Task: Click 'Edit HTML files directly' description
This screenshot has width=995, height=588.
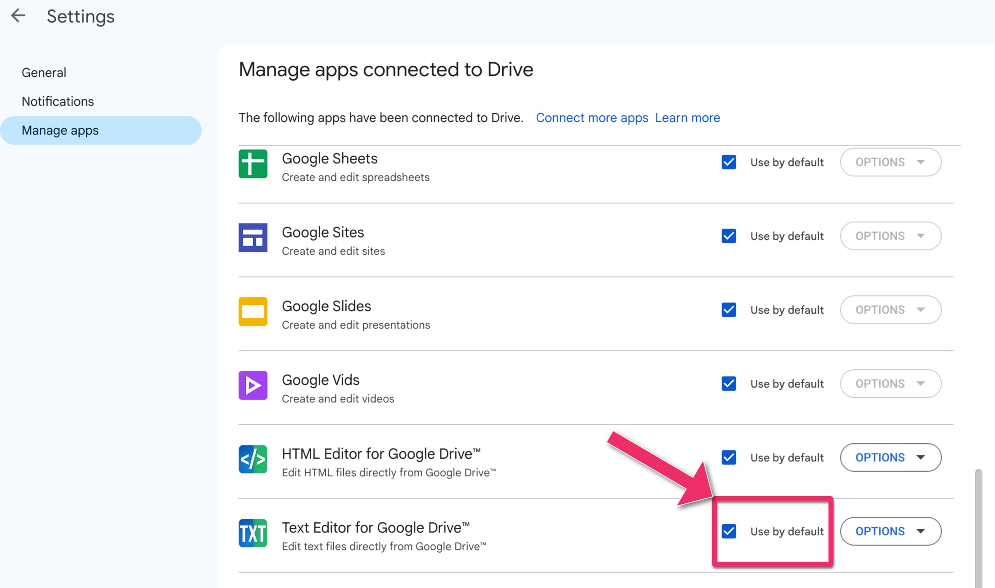Action: click(x=389, y=473)
